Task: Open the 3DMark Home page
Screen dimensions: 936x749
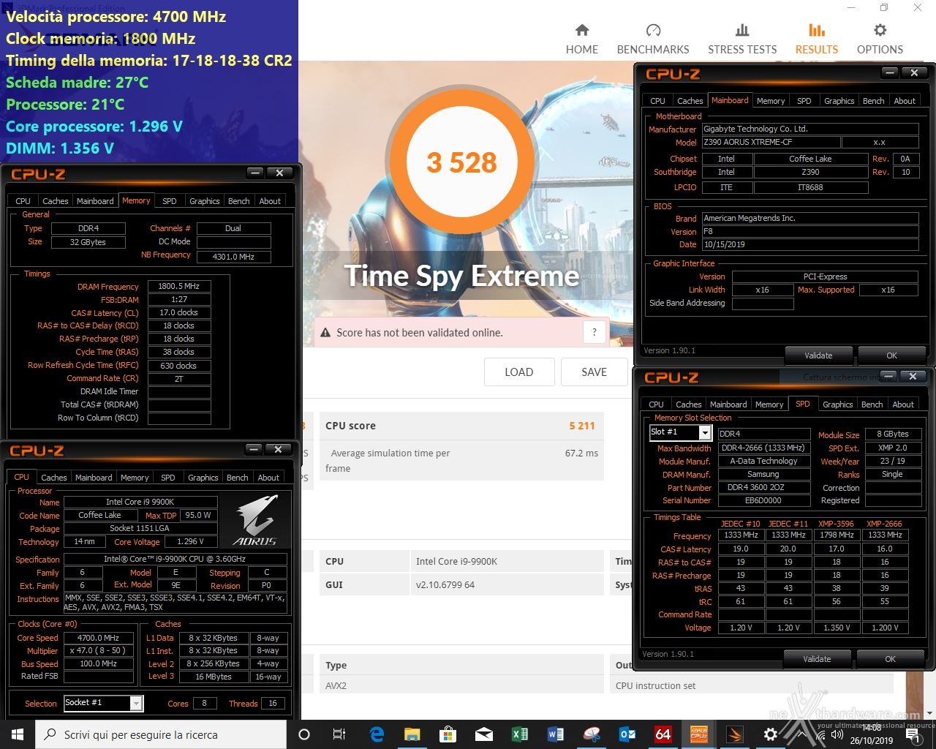Action: click(x=582, y=39)
